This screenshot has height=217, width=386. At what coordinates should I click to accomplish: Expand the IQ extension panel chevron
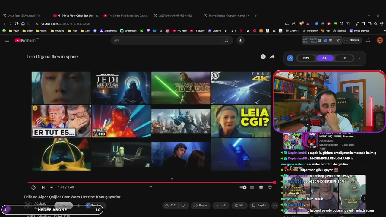359,58
